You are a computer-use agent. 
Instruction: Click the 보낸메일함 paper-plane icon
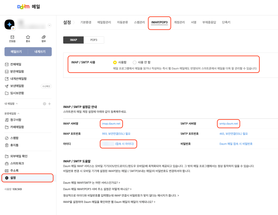coord(6,86)
